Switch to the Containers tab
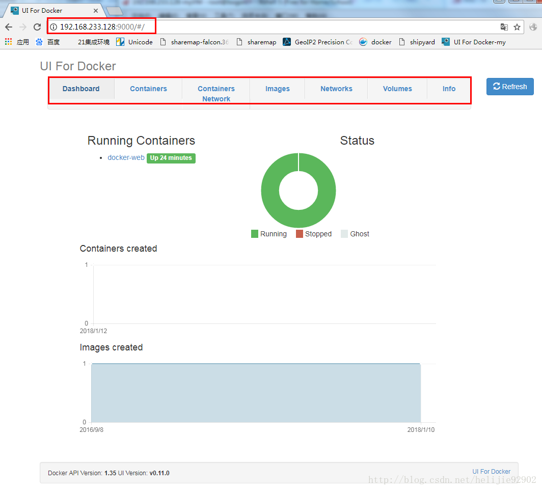 tap(148, 89)
